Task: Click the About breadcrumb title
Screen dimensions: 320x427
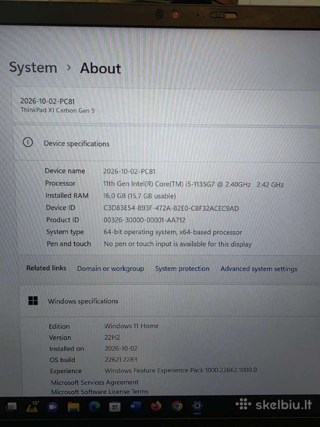Action: click(x=101, y=68)
